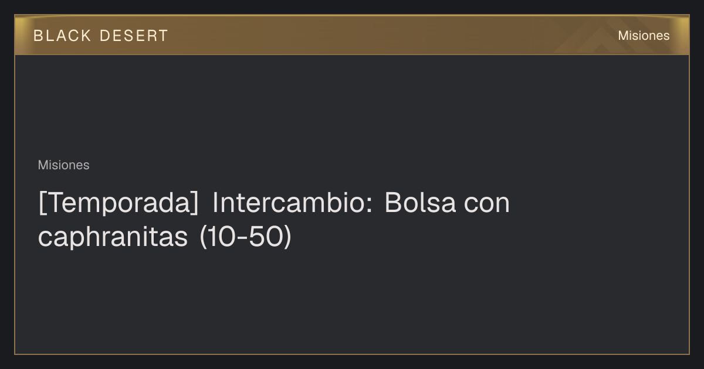The height and width of the screenshot is (369, 704).
Task: Click the BLACK DESERT logo text
Action: pos(100,36)
